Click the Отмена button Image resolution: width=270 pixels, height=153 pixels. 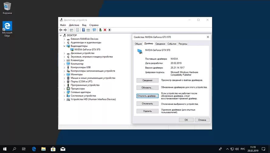[202, 120]
